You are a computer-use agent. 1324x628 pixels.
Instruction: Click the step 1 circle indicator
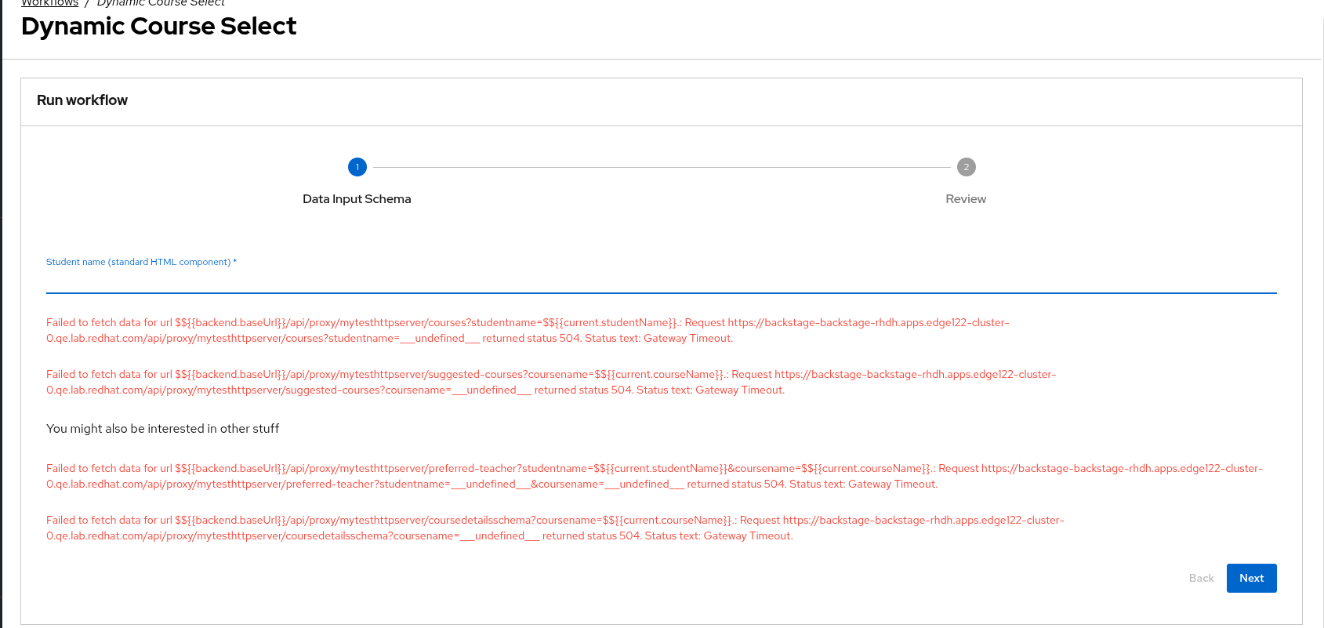tap(357, 167)
